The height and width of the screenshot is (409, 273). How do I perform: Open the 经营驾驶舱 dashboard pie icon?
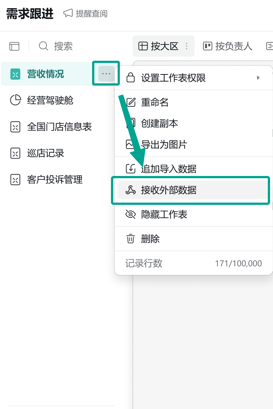[x=15, y=100]
